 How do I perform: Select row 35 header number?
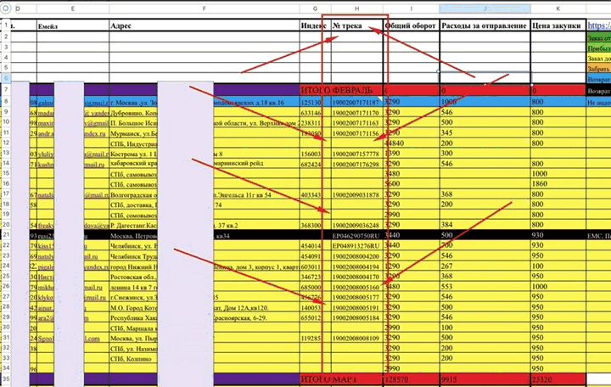point(6,379)
